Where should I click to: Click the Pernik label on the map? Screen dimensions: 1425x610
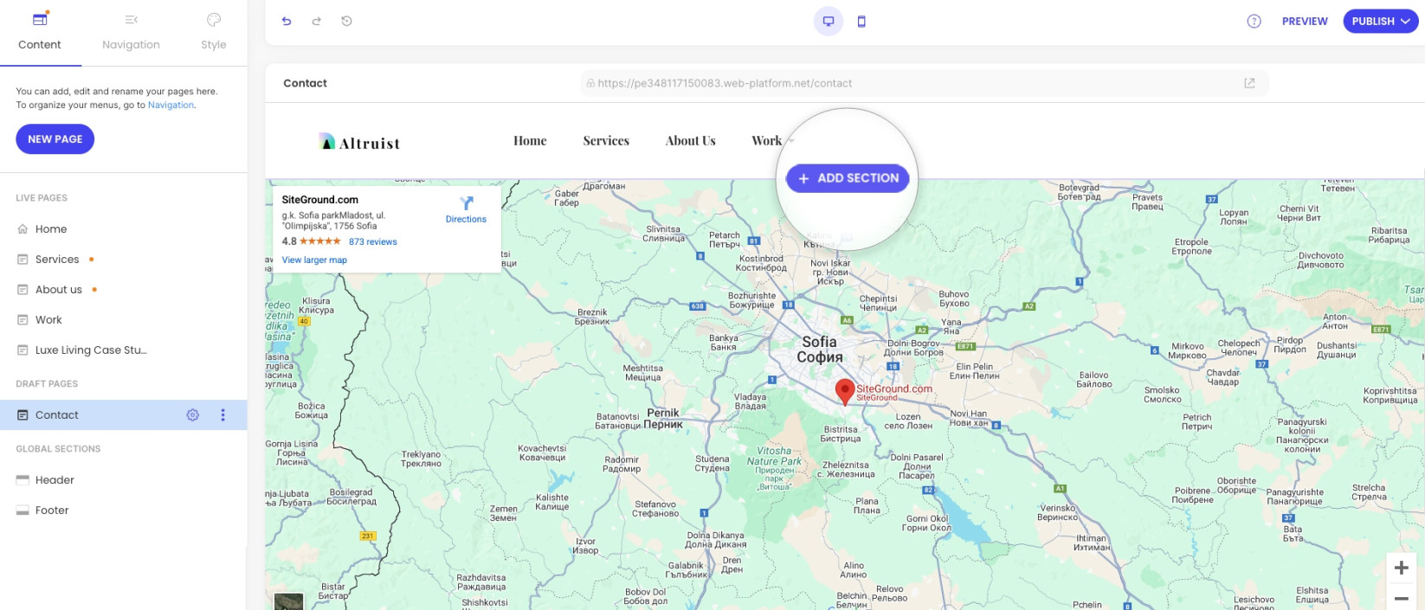663,419
